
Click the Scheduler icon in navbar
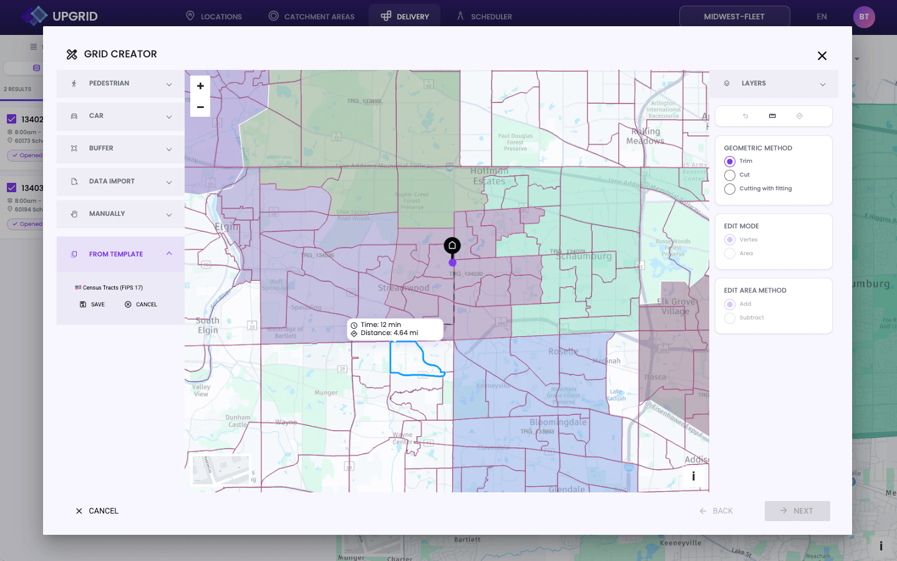460,16
